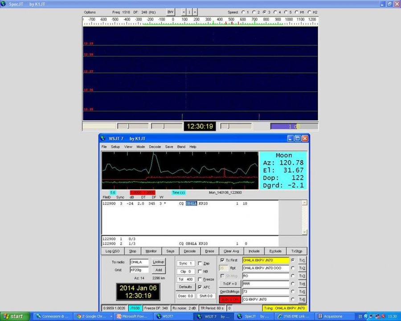Select Speed H2 radio button
Viewport: 401px width, 321px height.
[310, 12]
